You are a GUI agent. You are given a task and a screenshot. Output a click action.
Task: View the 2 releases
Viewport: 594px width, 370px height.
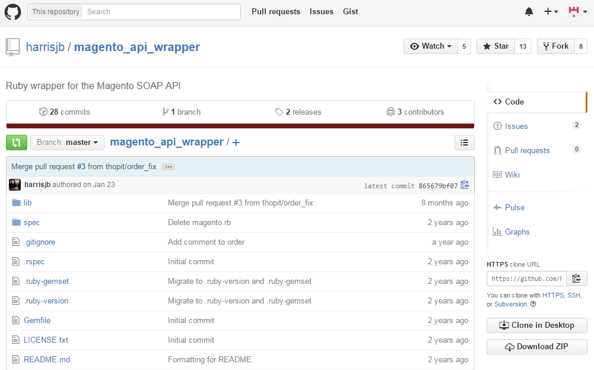point(298,112)
